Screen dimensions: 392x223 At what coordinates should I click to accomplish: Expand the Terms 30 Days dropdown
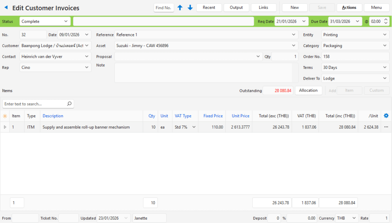[x=385, y=67]
